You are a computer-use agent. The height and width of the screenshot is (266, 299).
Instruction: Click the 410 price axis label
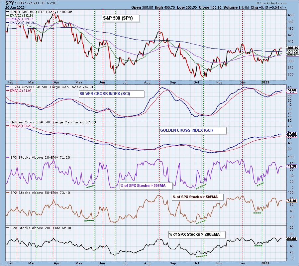coord(291,42)
